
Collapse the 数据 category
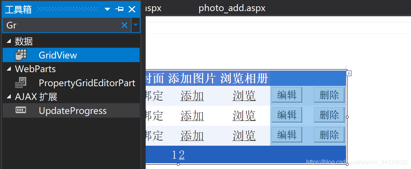(9, 41)
